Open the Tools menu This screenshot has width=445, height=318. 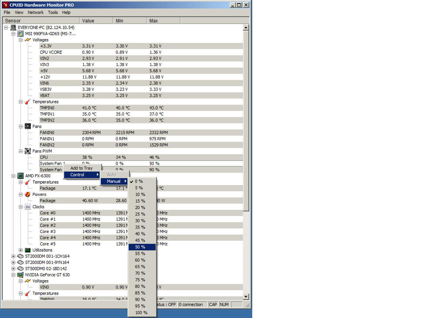pos(53,13)
